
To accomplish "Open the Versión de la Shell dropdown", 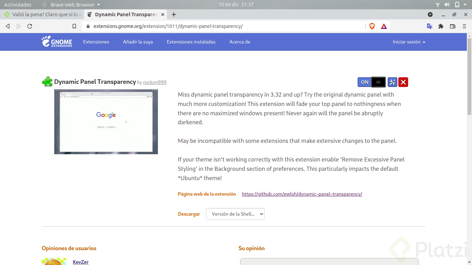I will click(x=235, y=214).
